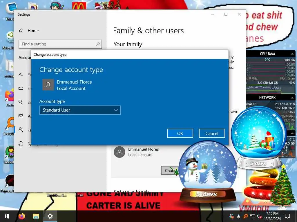Select the Home label in Settings sidebar
The width and height of the screenshot is (297, 222).
tap(33, 31)
